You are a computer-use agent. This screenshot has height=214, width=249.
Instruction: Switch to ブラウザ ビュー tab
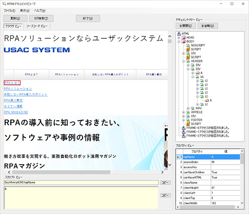pyautogui.click(x=13, y=26)
